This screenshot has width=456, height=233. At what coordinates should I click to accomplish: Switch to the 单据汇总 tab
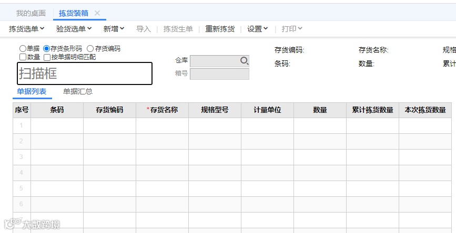tap(78, 92)
